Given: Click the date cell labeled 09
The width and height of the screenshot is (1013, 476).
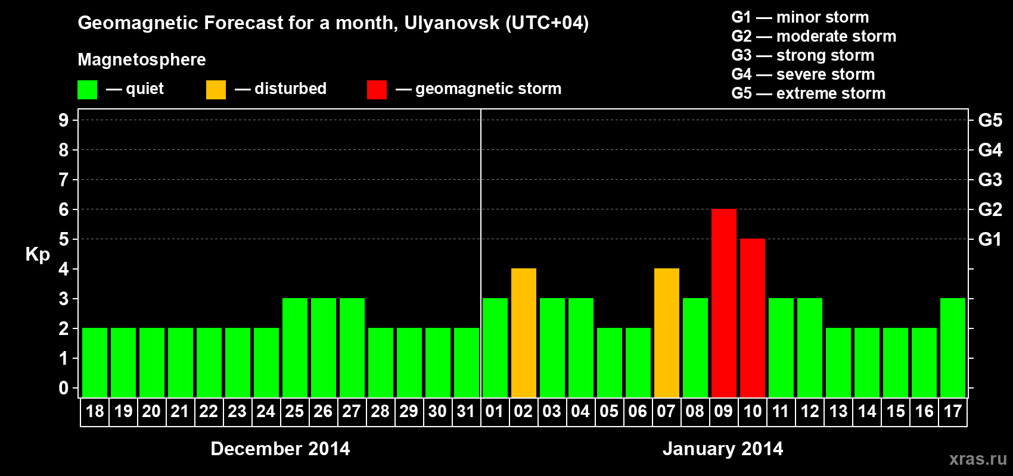Looking at the screenshot, I should click(x=723, y=412).
